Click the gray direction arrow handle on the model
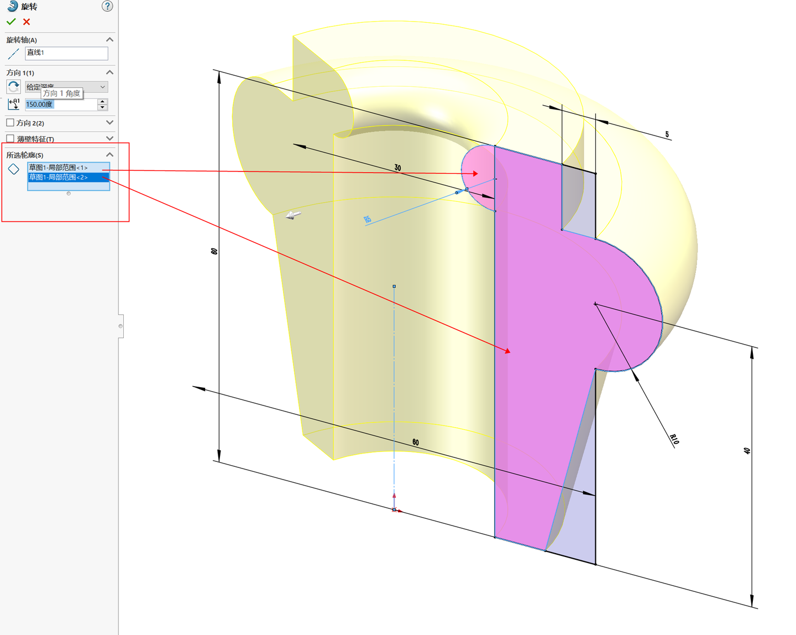Screen dimensions: 796x635 (294, 214)
